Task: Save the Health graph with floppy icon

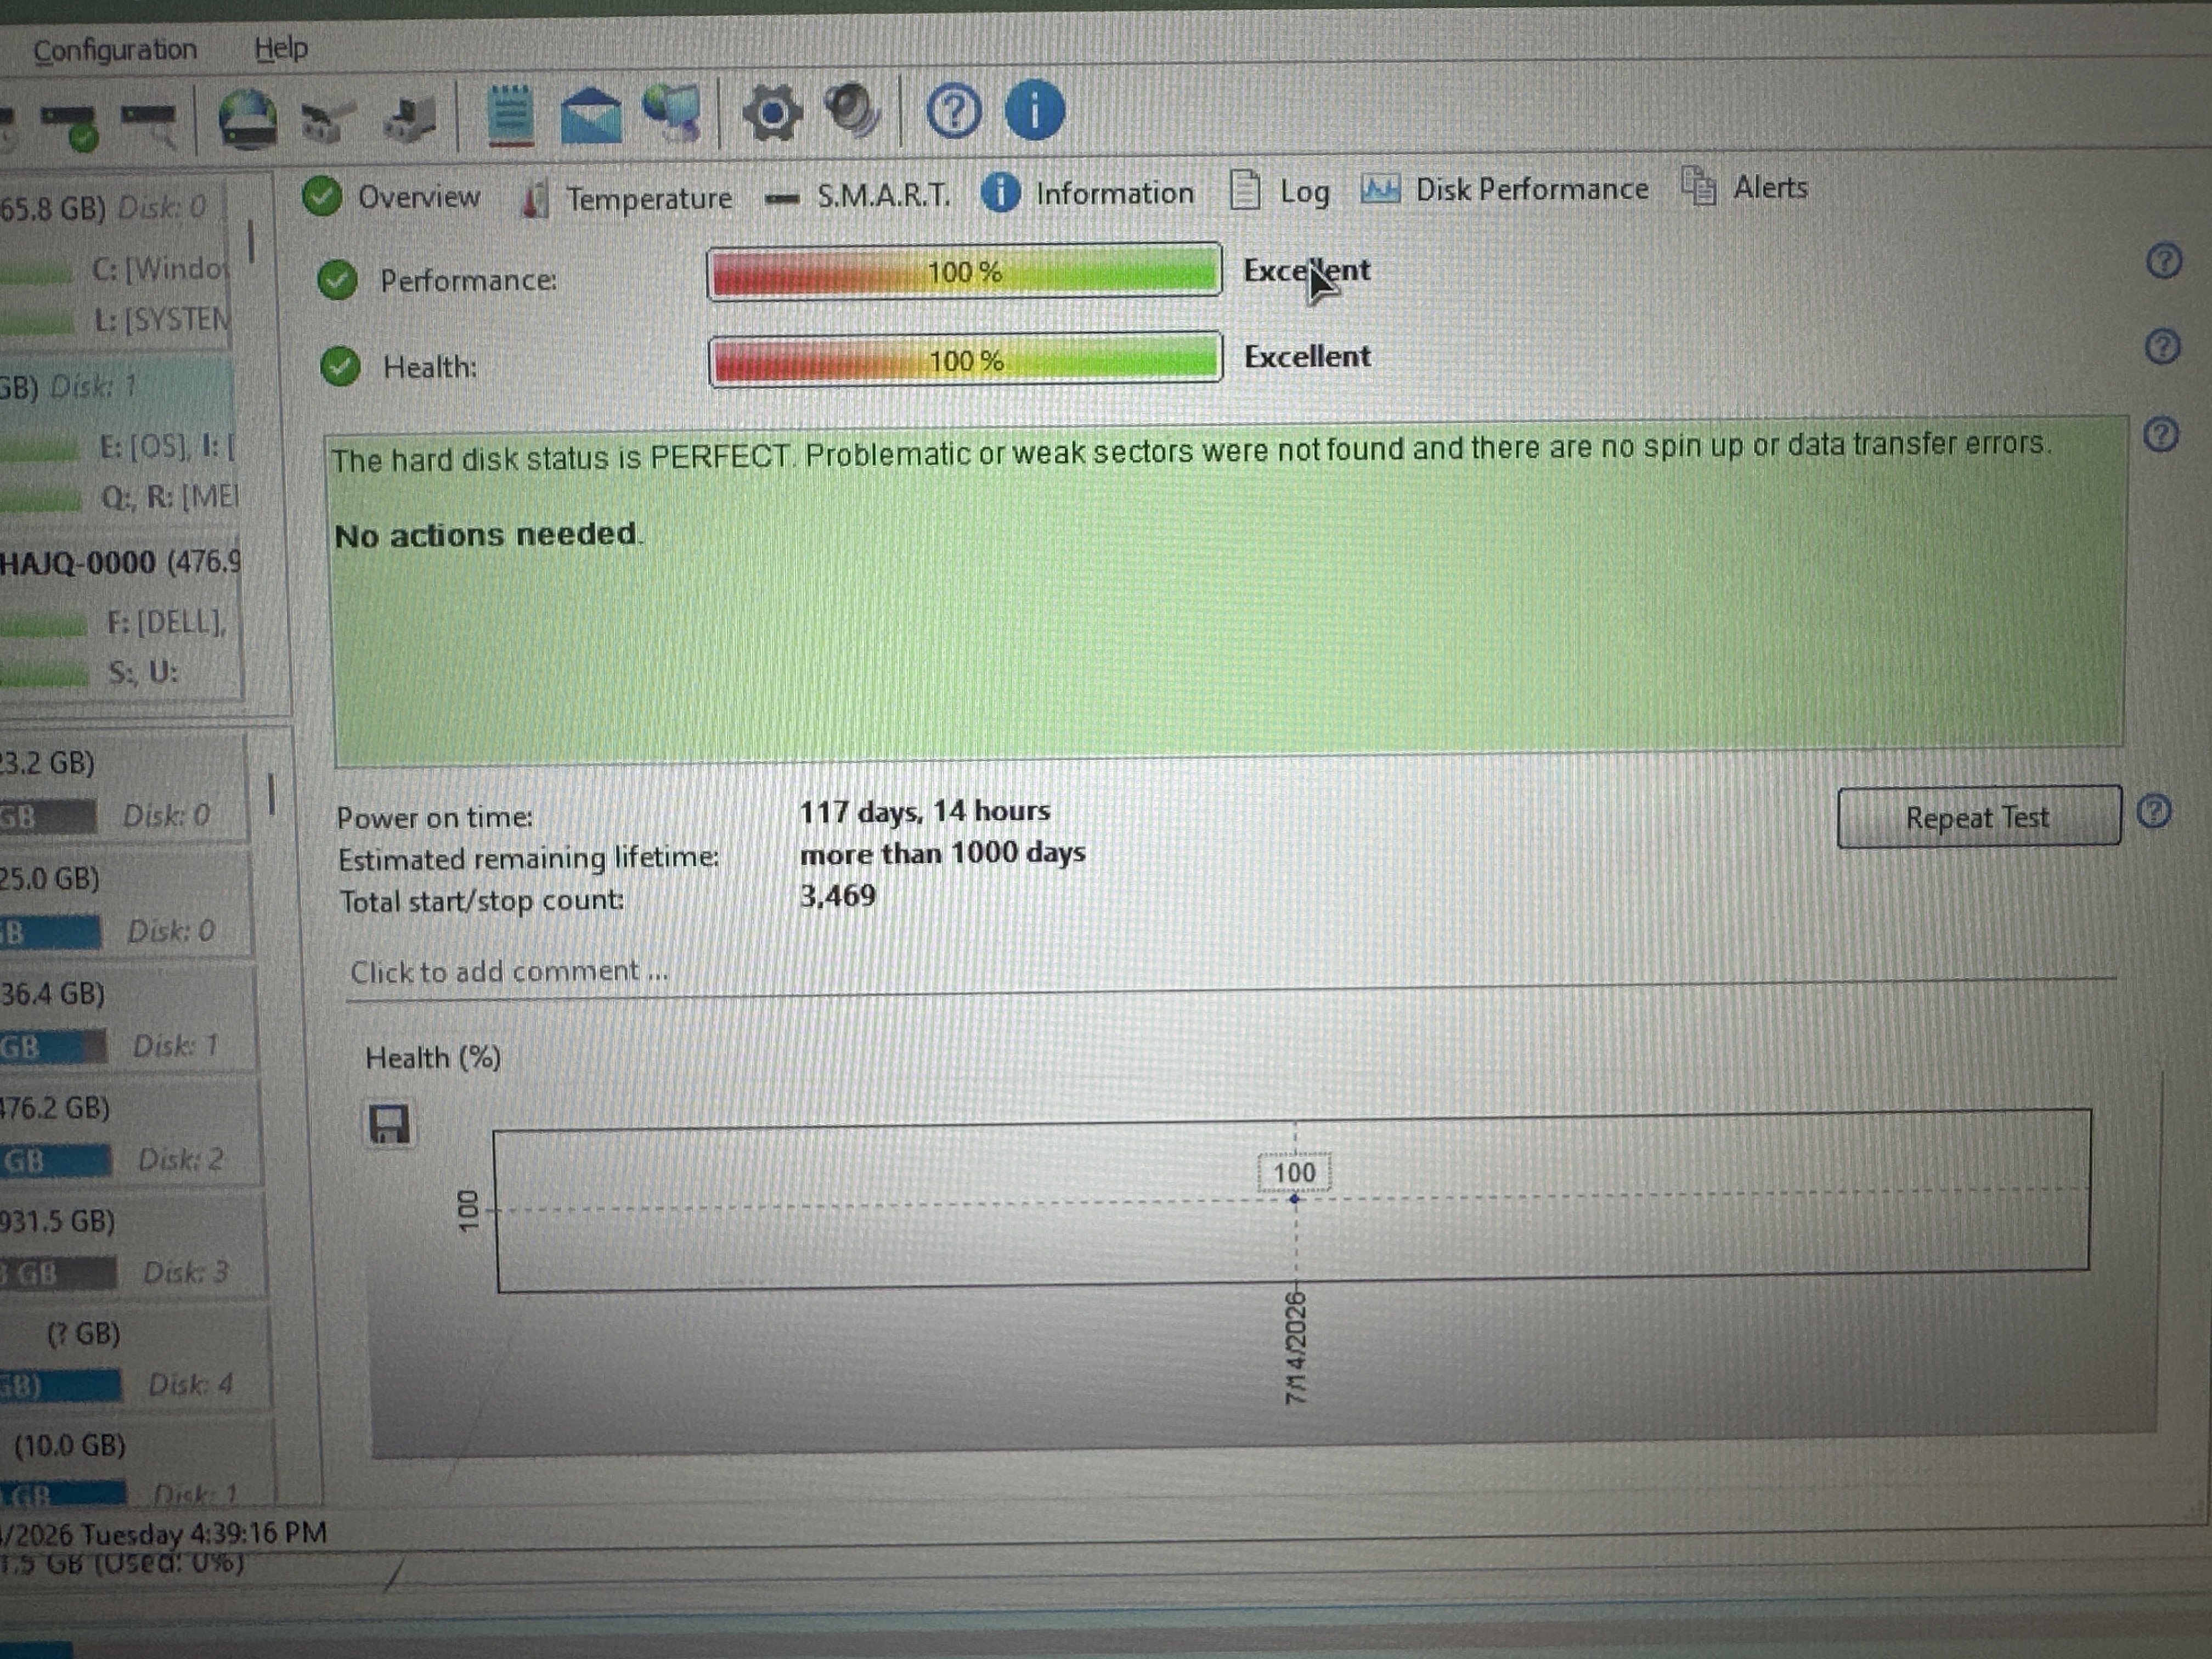Action: (x=390, y=1125)
